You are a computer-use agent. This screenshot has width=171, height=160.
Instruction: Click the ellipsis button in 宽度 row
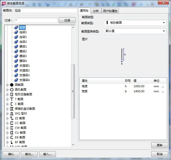(x=163, y=92)
